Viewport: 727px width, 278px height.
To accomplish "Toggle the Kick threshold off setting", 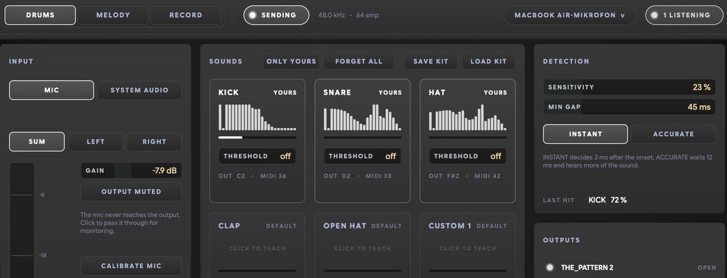I will click(x=258, y=156).
